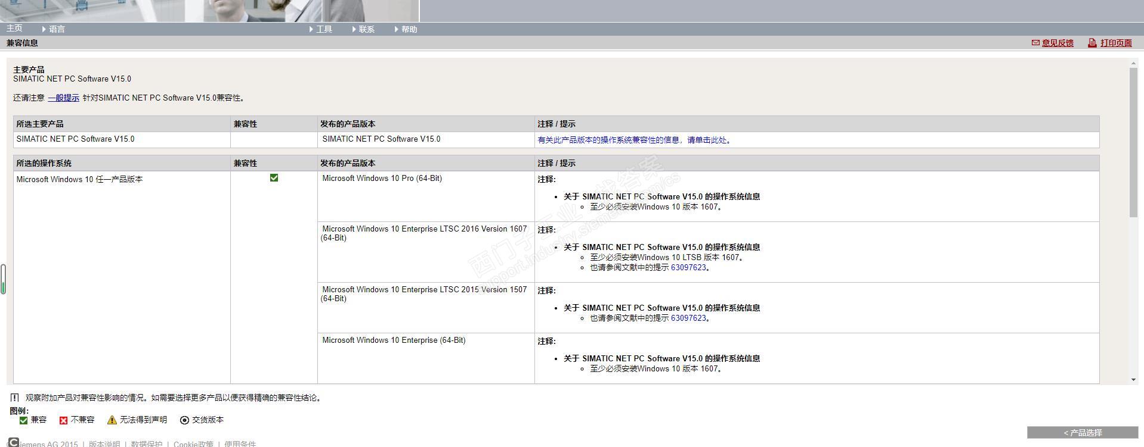Open the 数据保护 footer link
This screenshot has width=1144, height=447.
(147, 444)
